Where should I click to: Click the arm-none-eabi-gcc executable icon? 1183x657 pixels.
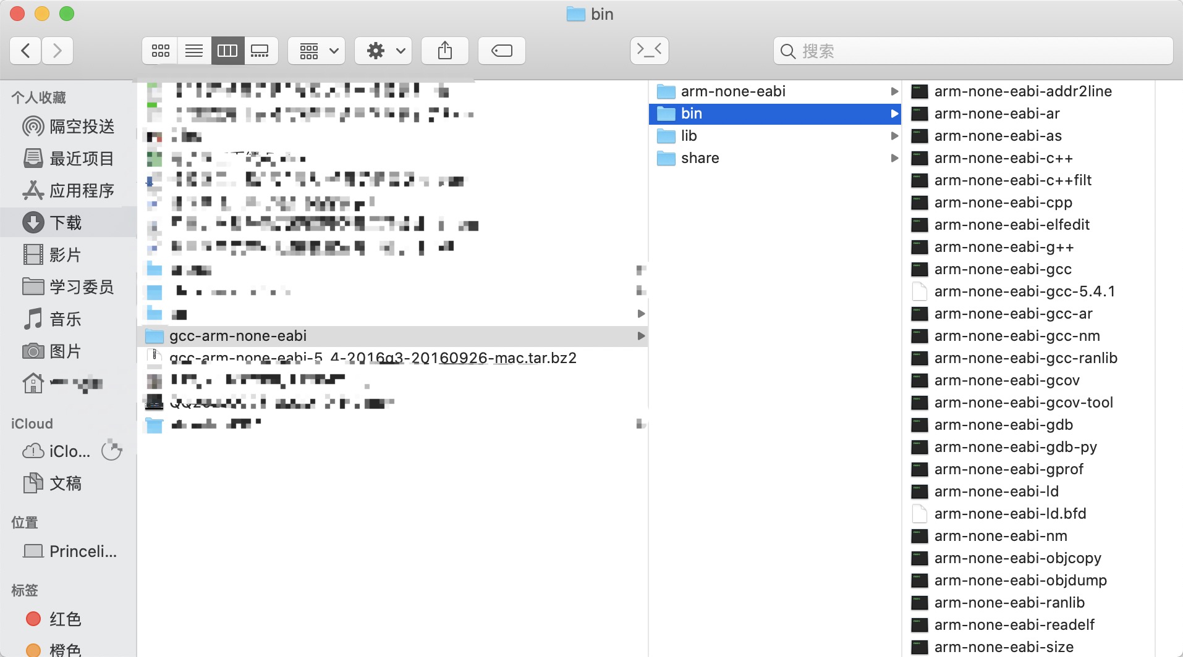[x=920, y=269]
